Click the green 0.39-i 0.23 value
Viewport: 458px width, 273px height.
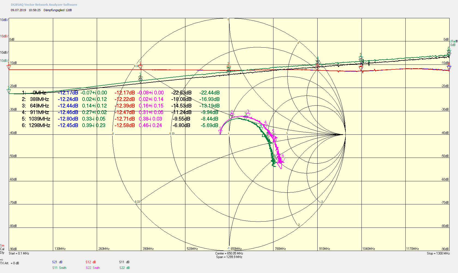(94, 125)
